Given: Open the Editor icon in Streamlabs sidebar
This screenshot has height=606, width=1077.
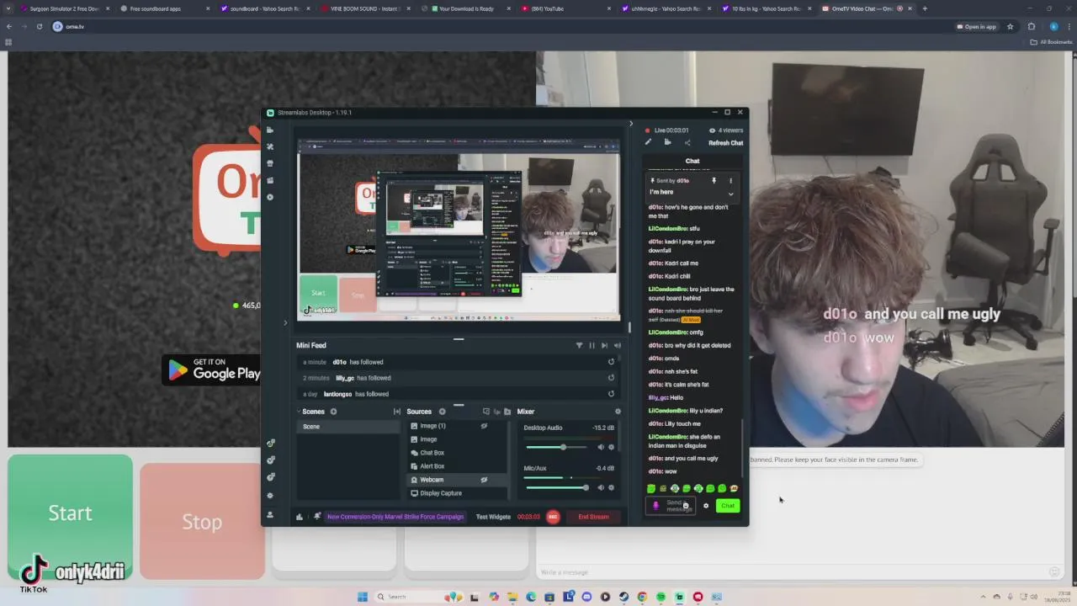Looking at the screenshot, I should [x=270, y=130].
